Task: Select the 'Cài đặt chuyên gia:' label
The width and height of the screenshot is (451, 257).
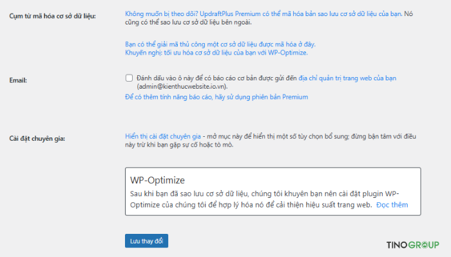Action: click(x=37, y=139)
